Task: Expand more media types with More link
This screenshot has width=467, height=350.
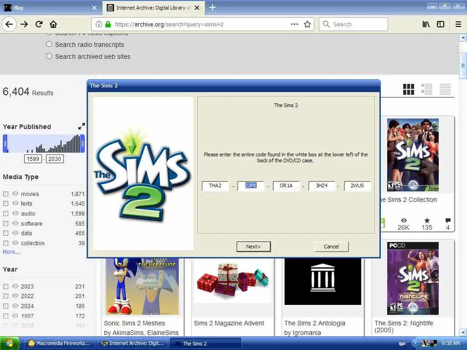Action: (11, 252)
